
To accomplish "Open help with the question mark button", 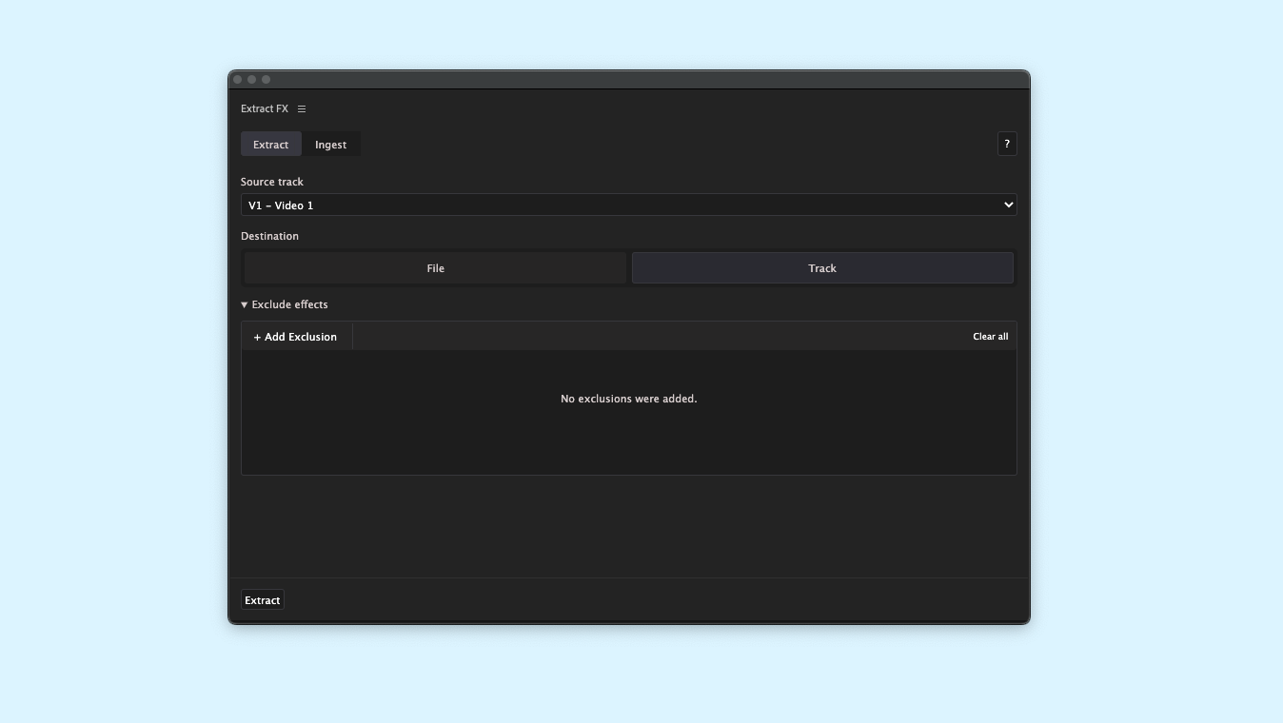I will [x=1007, y=144].
